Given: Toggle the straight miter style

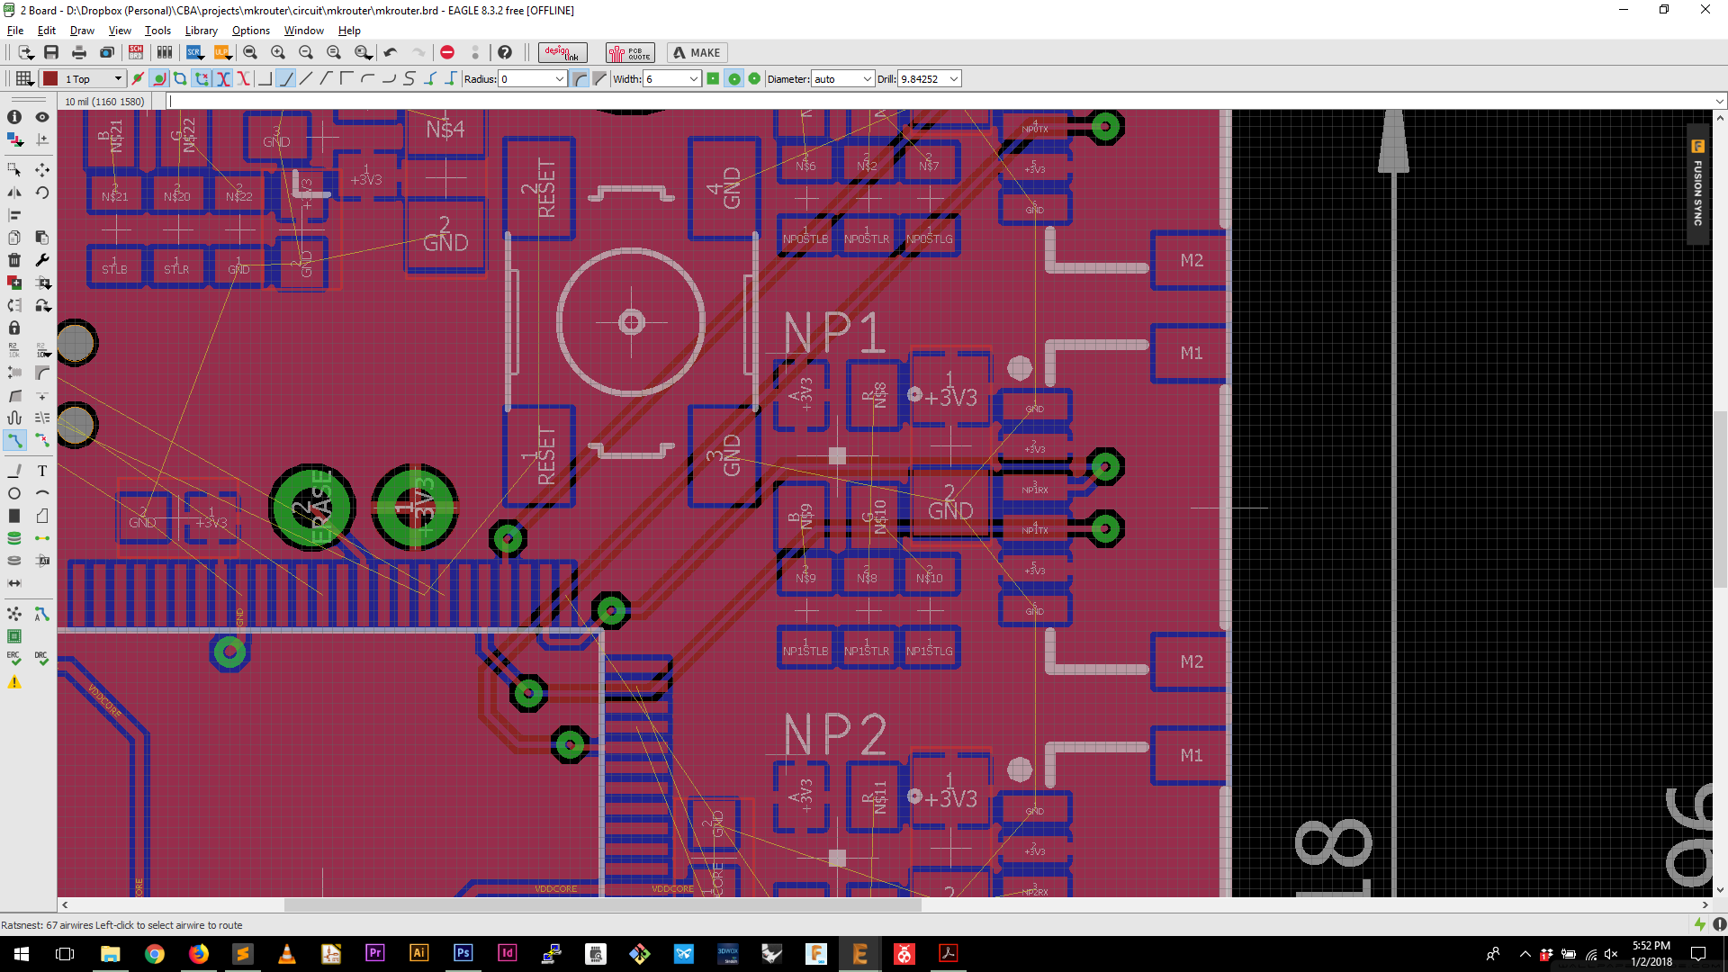Looking at the screenshot, I should [600, 79].
